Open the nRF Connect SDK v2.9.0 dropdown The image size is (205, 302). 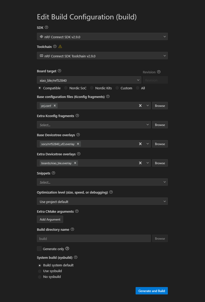[102, 37]
